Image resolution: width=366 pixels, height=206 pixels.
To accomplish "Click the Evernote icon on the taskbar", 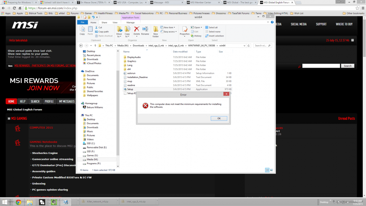I will [54, 202].
